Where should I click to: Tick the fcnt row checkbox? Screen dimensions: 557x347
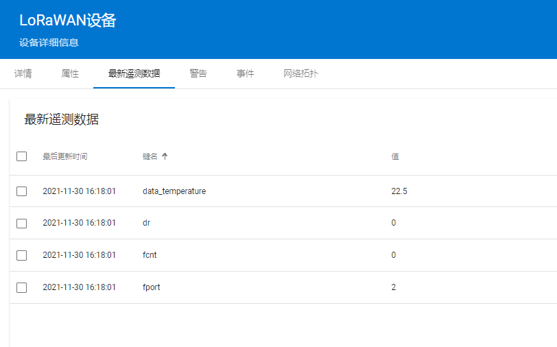[22, 255]
